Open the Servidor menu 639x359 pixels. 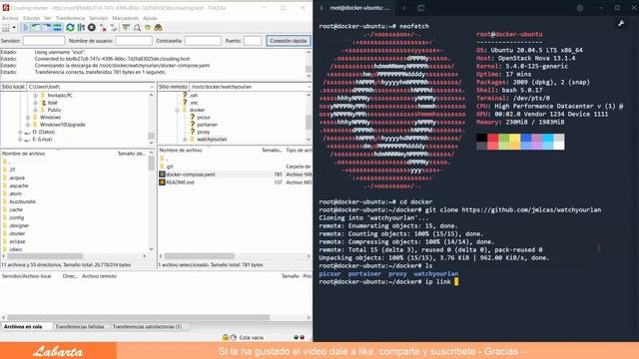[98, 18]
